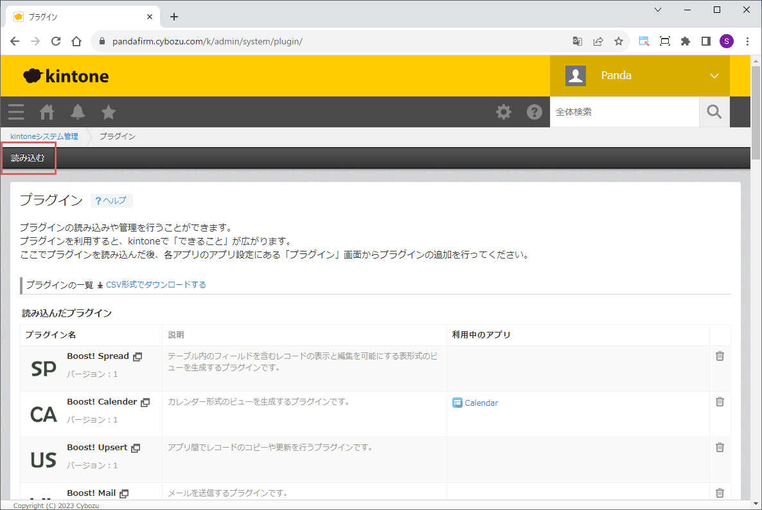This screenshot has width=762, height=510.
Task: Go to kintoneシステム管理 breadcrumb link
Action: pos(44,136)
